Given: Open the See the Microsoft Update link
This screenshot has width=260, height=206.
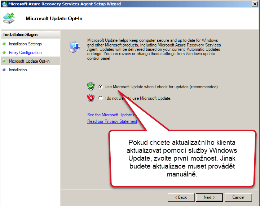Looking at the screenshot, I should [111, 115].
